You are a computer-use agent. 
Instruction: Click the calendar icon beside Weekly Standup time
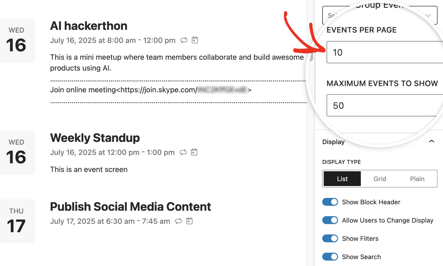tap(194, 152)
